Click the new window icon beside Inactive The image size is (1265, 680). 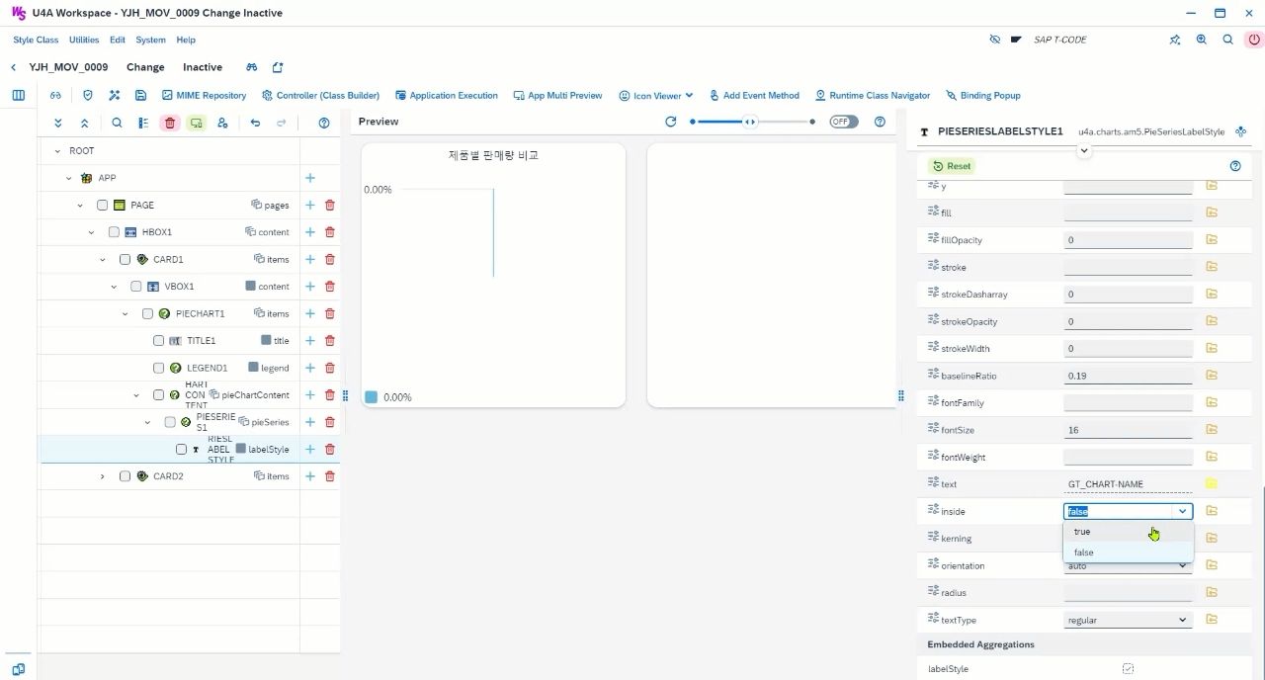pyautogui.click(x=278, y=67)
